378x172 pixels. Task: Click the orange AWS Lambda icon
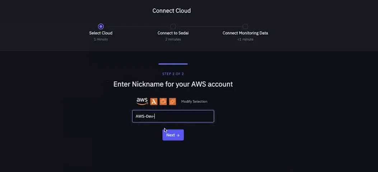click(154, 101)
